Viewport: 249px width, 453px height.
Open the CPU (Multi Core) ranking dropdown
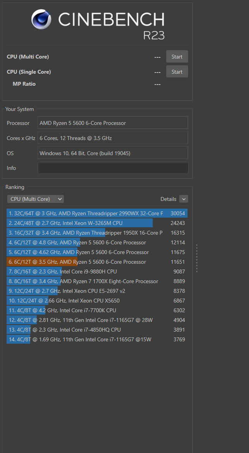[x=36, y=199]
